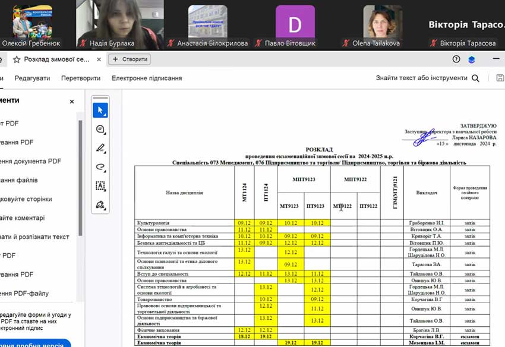Close the Розклад зимової сесії tab
505x347 pixels.
(x=99, y=59)
